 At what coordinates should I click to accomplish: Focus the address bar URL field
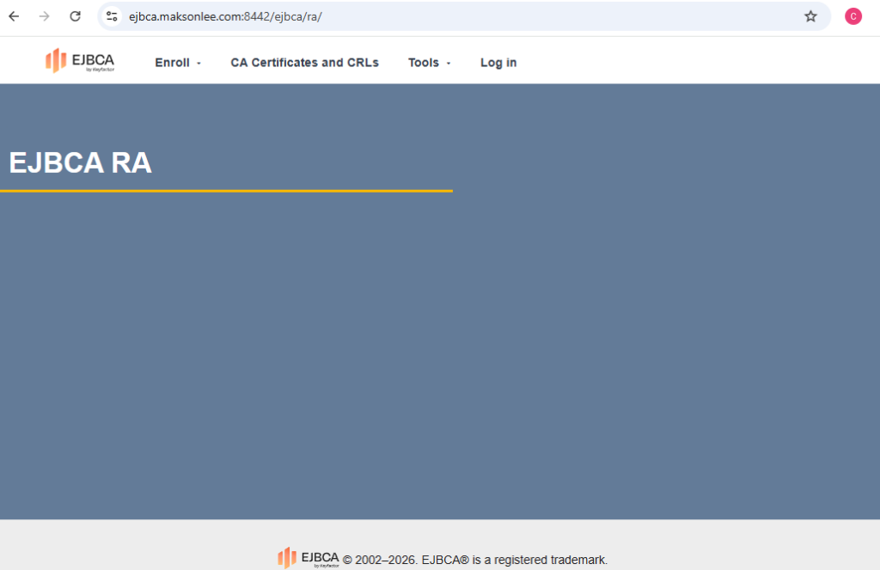pos(430,16)
